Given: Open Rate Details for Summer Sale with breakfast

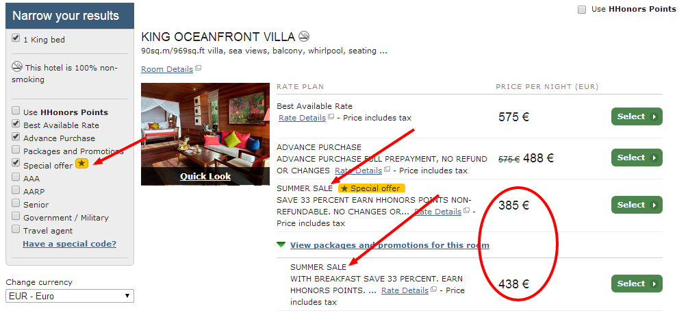Looking at the screenshot, I should [x=405, y=290].
